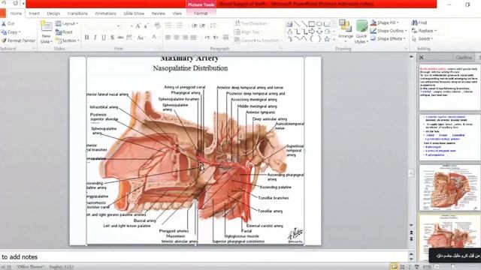This screenshot has width=481, height=270.
Task: Click the star shape in Shapes gallery
Action: (327, 39)
